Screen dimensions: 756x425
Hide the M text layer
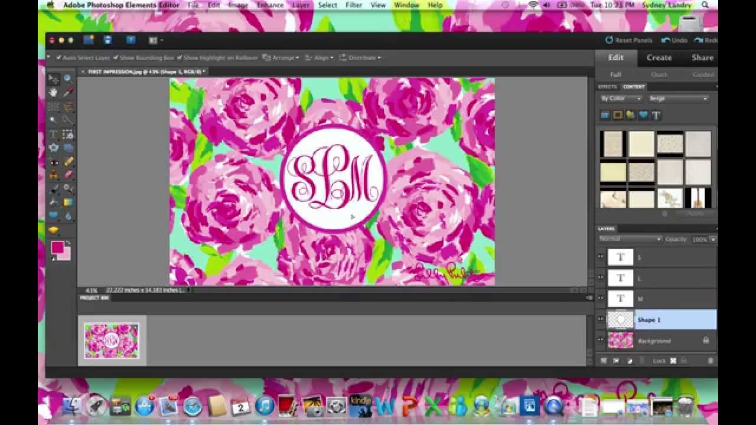(601, 299)
